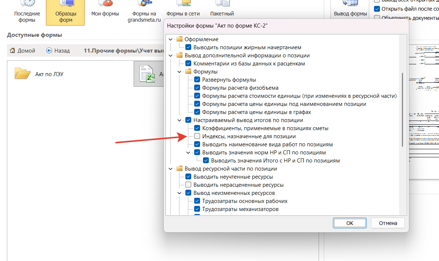Uncheck Выводить позиции жирным начертанием

[188, 47]
